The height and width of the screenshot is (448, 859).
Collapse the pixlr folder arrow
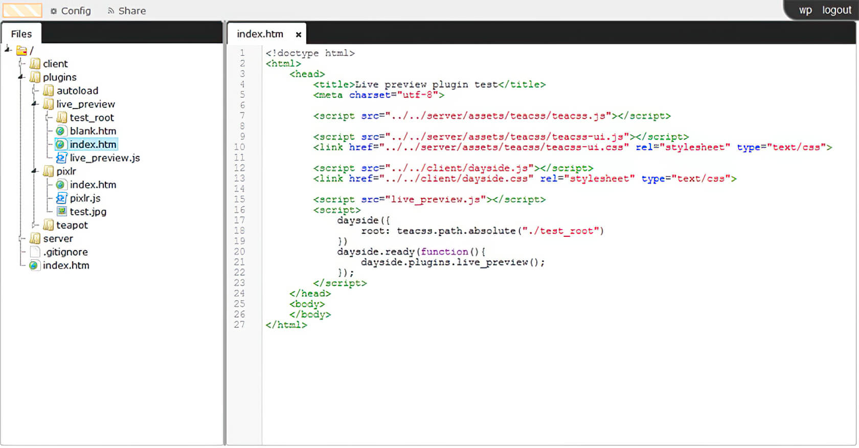click(x=35, y=171)
